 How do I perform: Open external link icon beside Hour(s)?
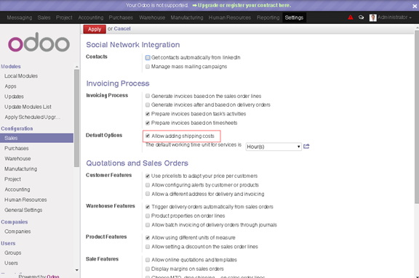(306, 147)
